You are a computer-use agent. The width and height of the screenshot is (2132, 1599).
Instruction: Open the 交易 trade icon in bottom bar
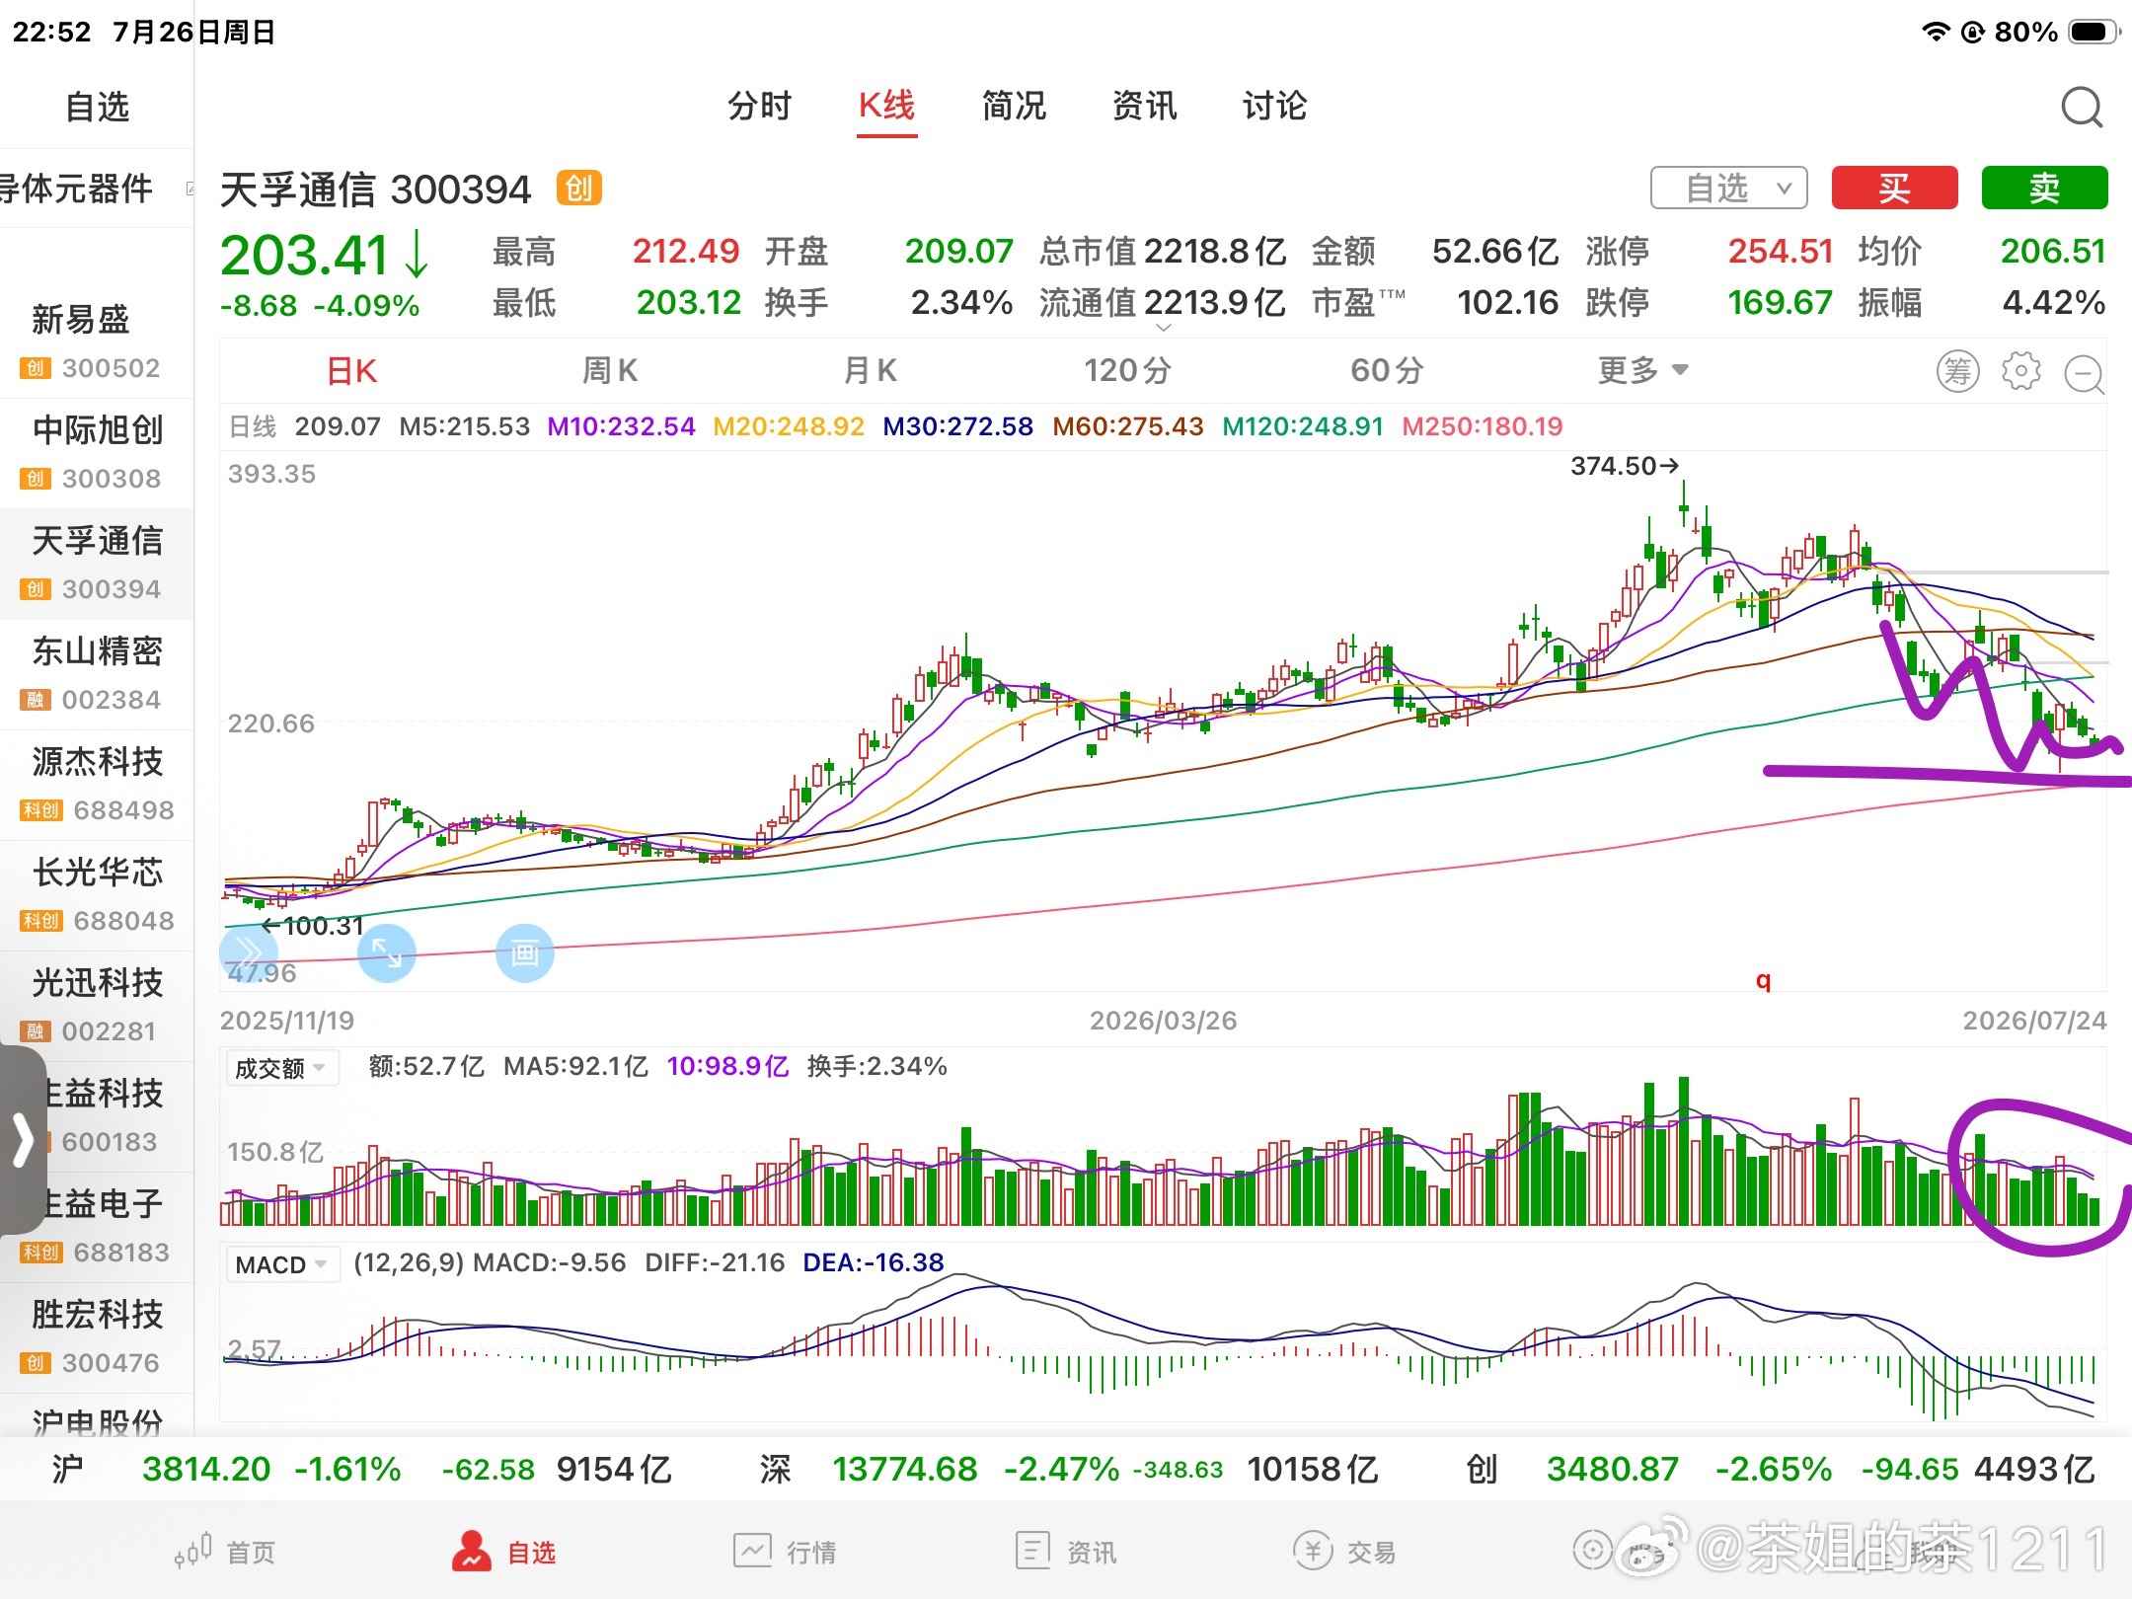(1313, 1551)
